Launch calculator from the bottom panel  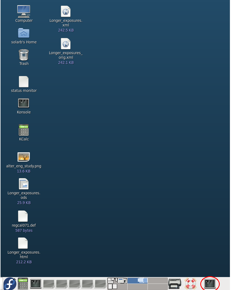click(23, 284)
